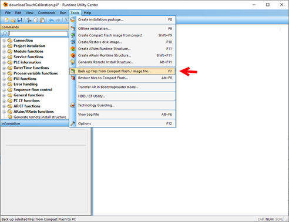Expand the Date/Time functions tree node
The image size is (289, 222).
tap(4, 68)
